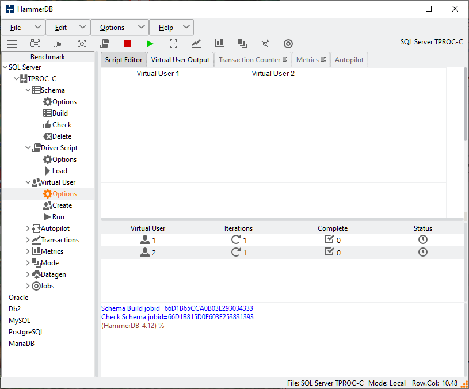Select Check under Schema

click(58, 125)
